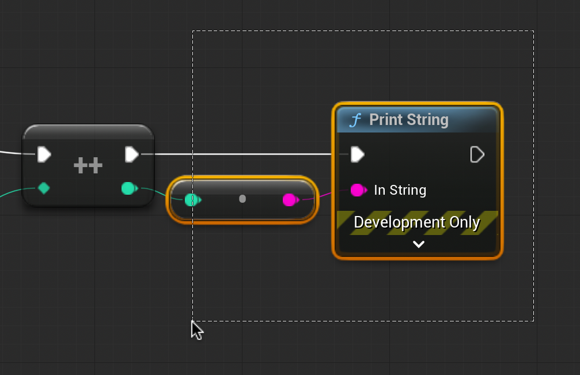This screenshot has width=580, height=375.
Task: Click the Increment node's green integer output pin
Action: (128, 188)
